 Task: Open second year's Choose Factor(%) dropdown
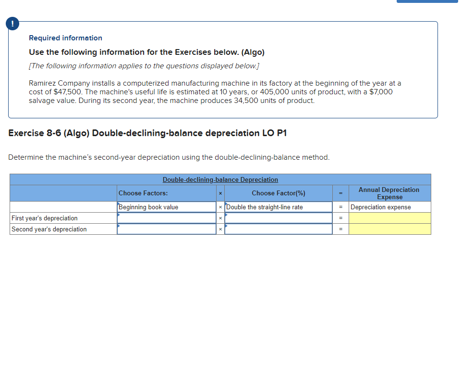(278, 229)
